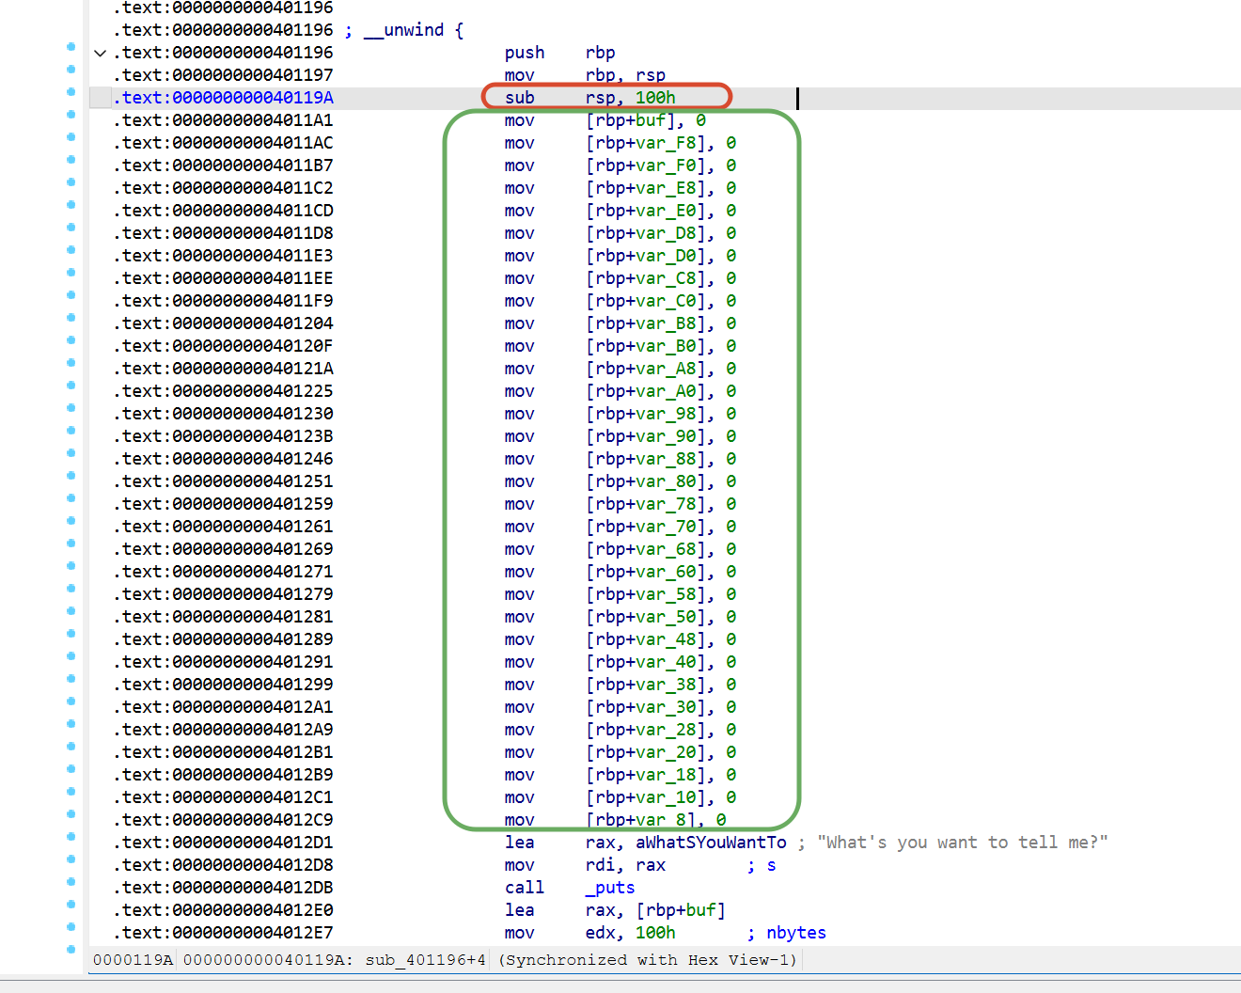Click the breakpoint dot at address 401251

point(71,475)
